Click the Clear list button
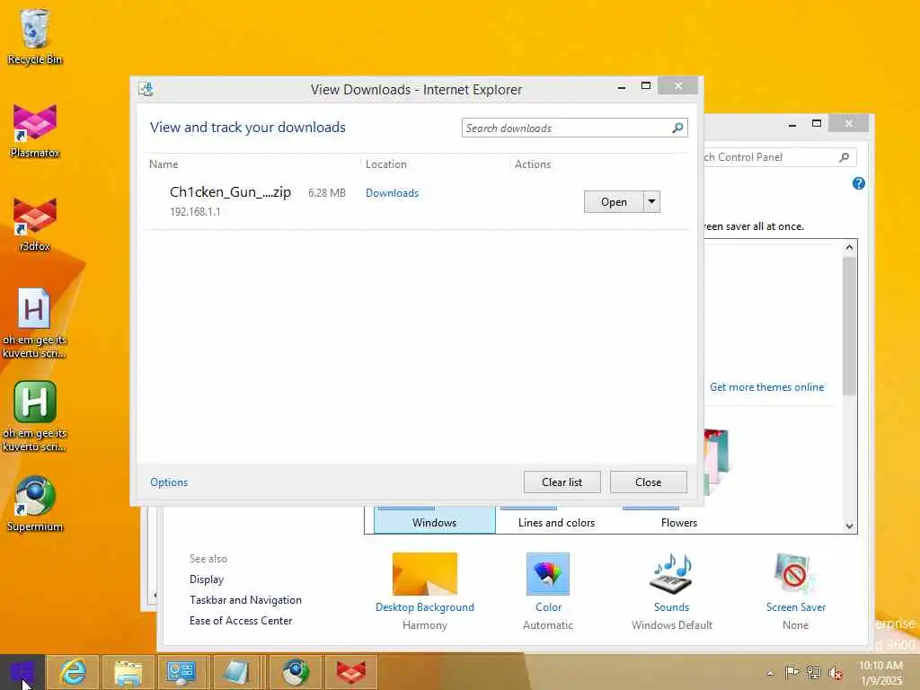920x690 pixels. [562, 482]
